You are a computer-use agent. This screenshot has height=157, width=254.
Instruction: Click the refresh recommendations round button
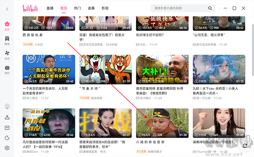[245, 146]
